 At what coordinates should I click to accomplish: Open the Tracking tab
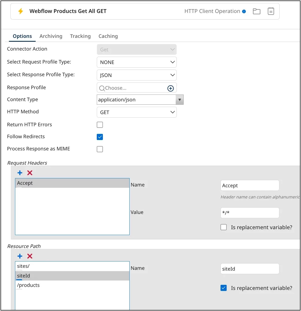80,36
